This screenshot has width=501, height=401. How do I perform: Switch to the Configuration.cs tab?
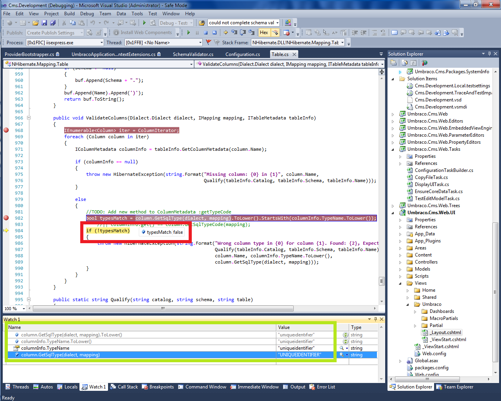243,54
